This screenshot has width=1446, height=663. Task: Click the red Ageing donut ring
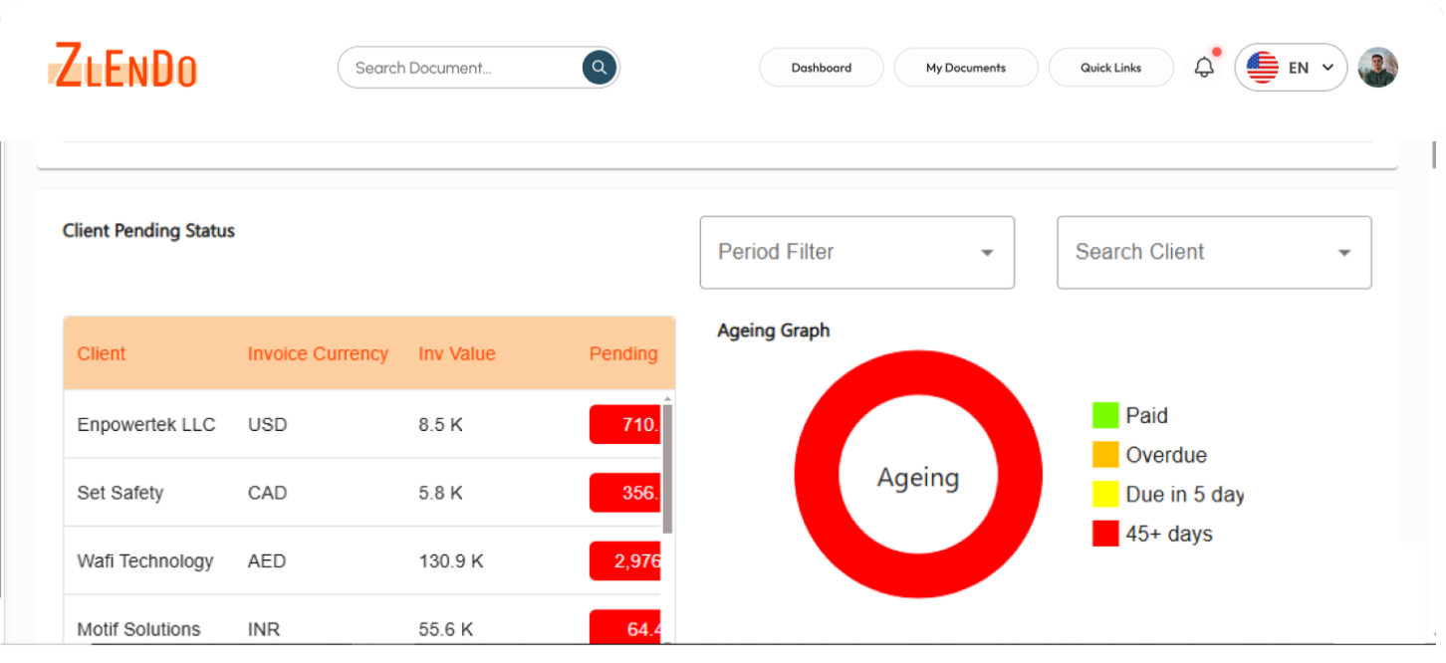pos(818,475)
